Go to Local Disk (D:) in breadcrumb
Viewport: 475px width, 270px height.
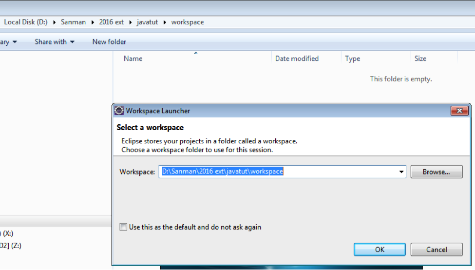[x=26, y=22]
